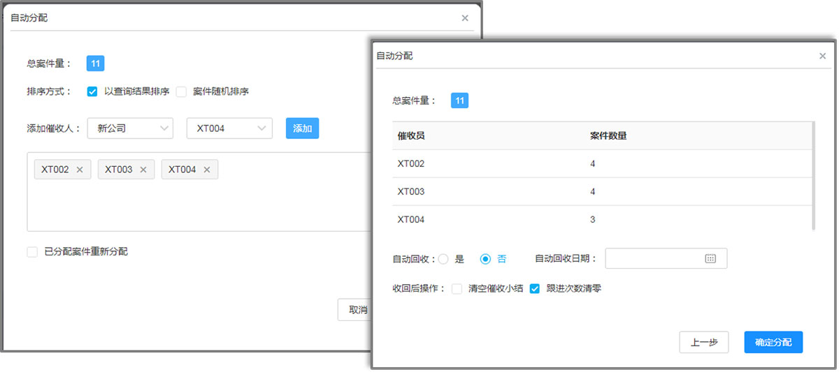Remove XT004 tag via its x icon
Image resolution: width=839 pixels, height=372 pixels.
[x=207, y=170]
